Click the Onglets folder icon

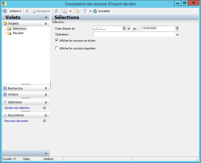click(x=5, y=23)
